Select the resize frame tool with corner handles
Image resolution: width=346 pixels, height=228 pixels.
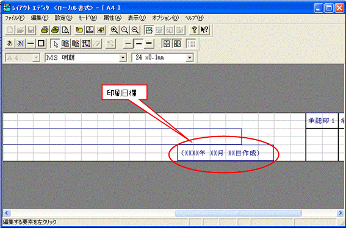pos(86,43)
